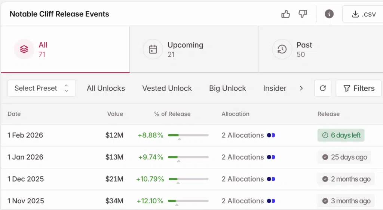Select the Vested Unlock filter
Viewport: 383px width, 210px height.
coord(167,88)
